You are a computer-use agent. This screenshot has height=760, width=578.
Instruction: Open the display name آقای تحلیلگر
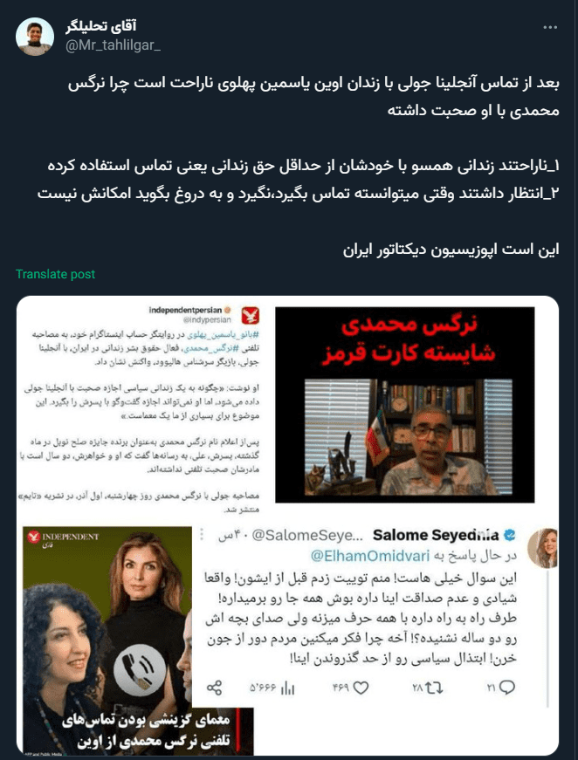[101, 28]
